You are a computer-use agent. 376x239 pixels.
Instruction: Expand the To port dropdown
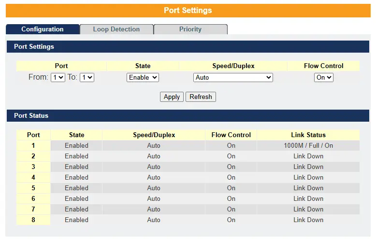87,77
